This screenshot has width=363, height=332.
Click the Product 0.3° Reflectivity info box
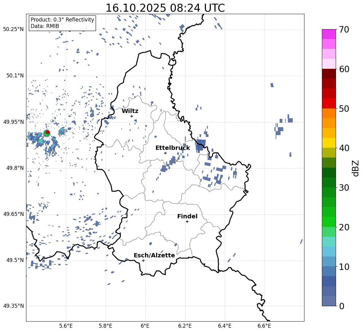(x=62, y=23)
